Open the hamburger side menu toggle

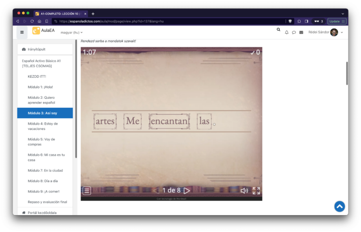point(22,32)
